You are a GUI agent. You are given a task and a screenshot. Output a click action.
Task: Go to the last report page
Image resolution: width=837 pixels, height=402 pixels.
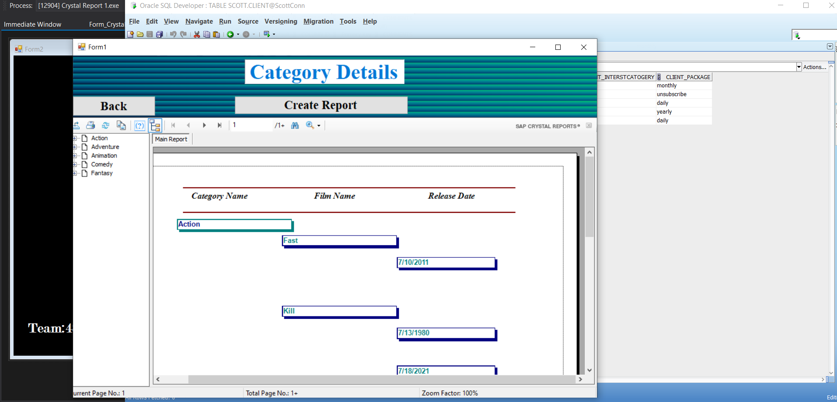tap(219, 125)
